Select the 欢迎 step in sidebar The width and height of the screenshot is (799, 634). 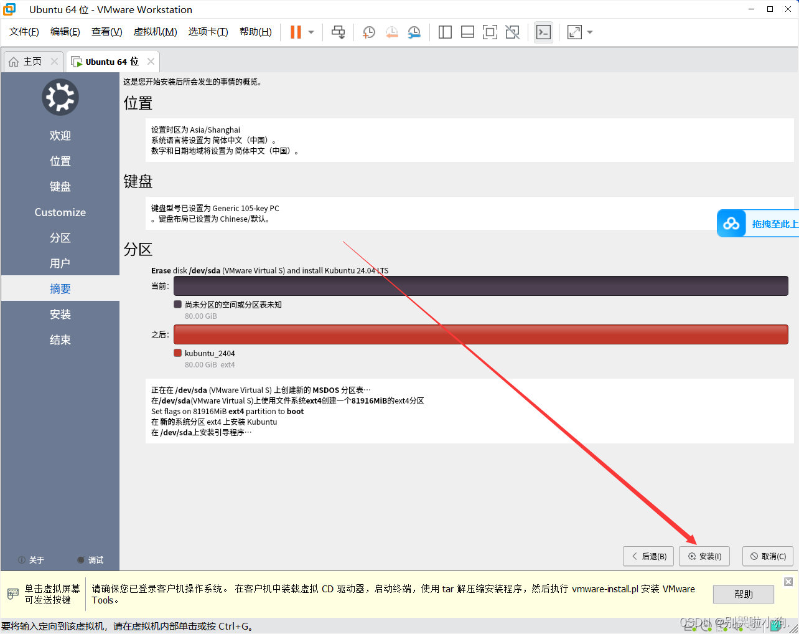click(60, 136)
